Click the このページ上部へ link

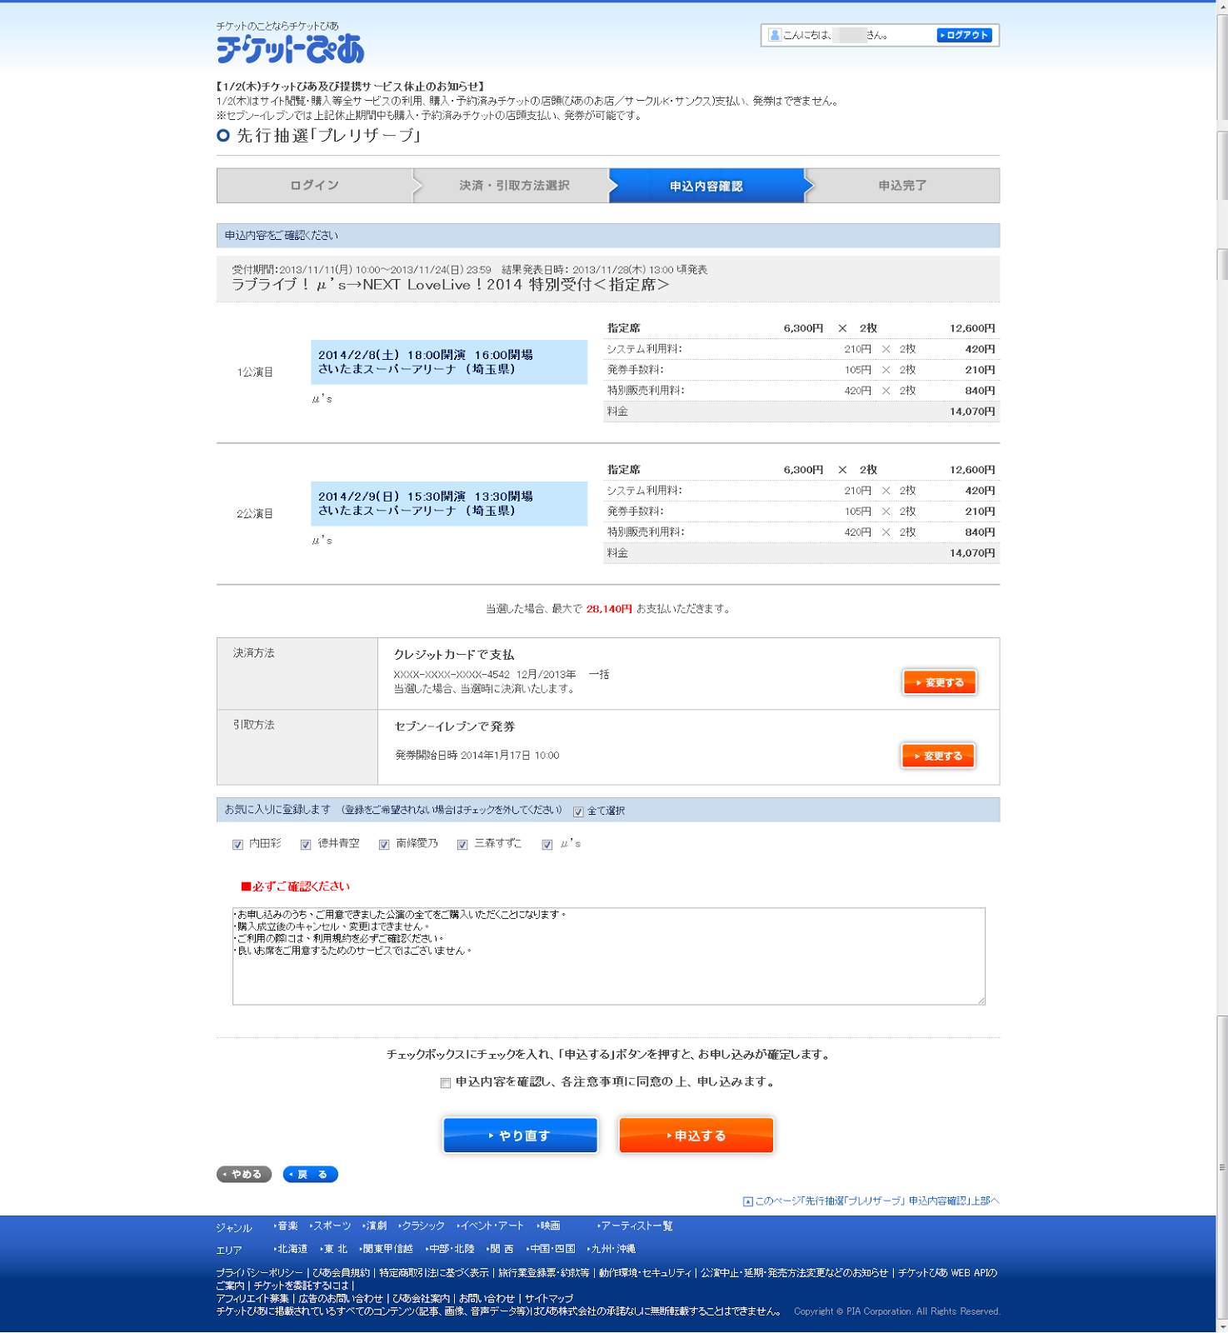pos(871,1201)
